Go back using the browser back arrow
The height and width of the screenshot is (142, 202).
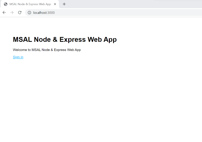(x=4, y=13)
